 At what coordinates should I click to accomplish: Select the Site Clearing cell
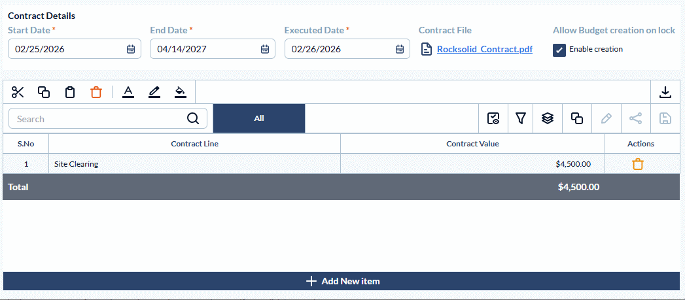pyautogui.click(x=194, y=164)
